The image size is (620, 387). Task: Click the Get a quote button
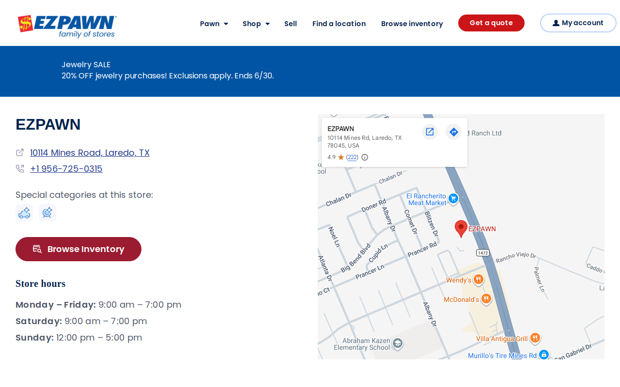(x=491, y=23)
